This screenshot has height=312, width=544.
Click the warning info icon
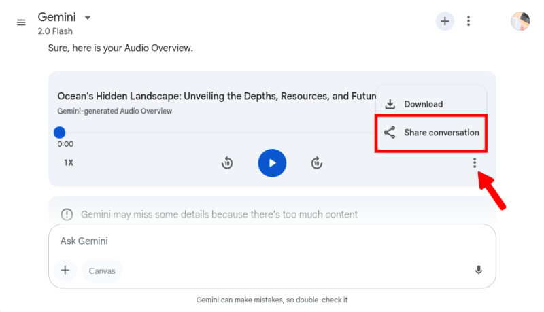point(67,214)
